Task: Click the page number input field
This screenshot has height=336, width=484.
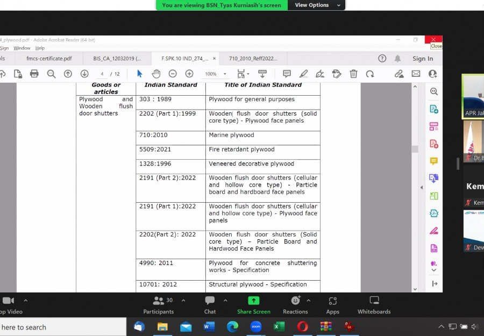Action: [x=102, y=74]
